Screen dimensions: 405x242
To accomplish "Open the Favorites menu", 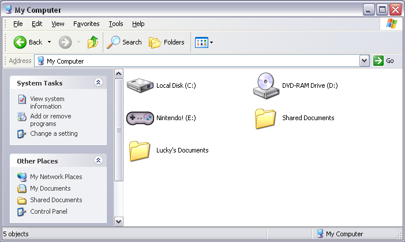I will coord(87,24).
